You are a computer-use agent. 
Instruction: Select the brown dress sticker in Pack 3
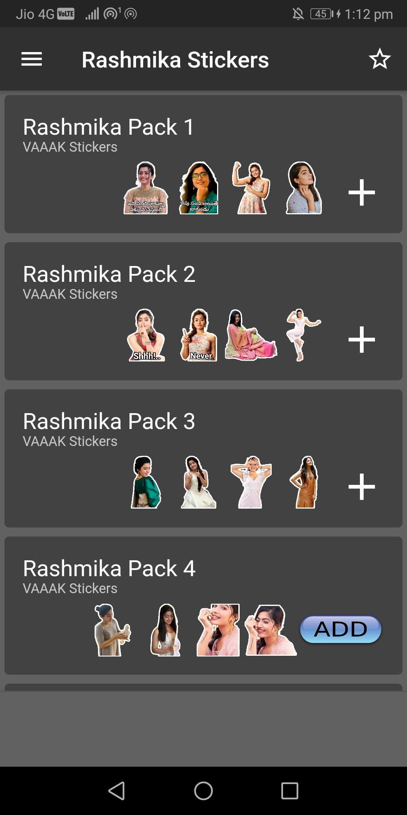[x=304, y=482]
